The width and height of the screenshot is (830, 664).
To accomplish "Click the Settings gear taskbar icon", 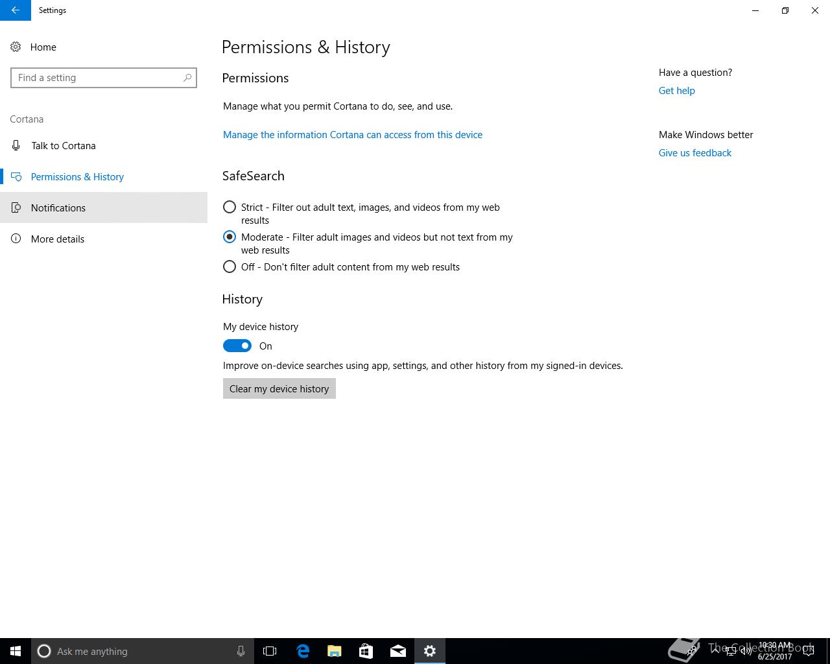I will 430,651.
